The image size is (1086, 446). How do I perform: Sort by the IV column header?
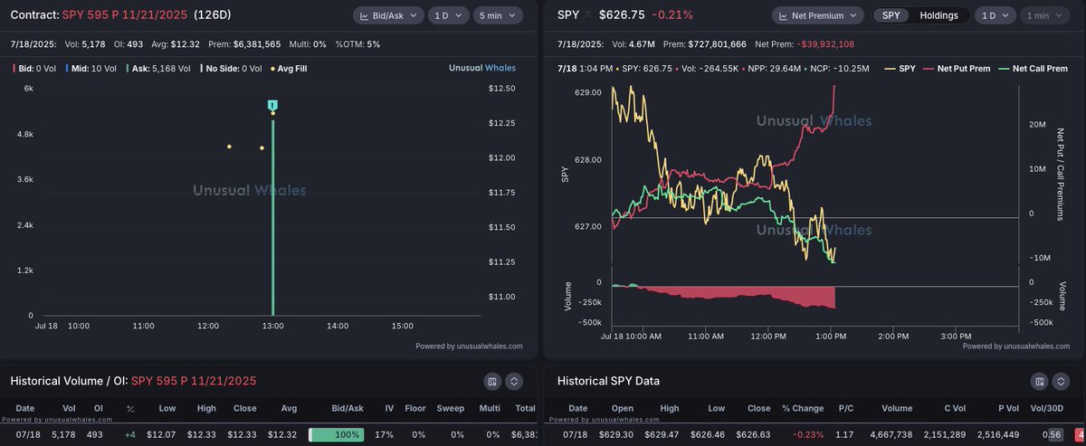[x=387, y=409]
